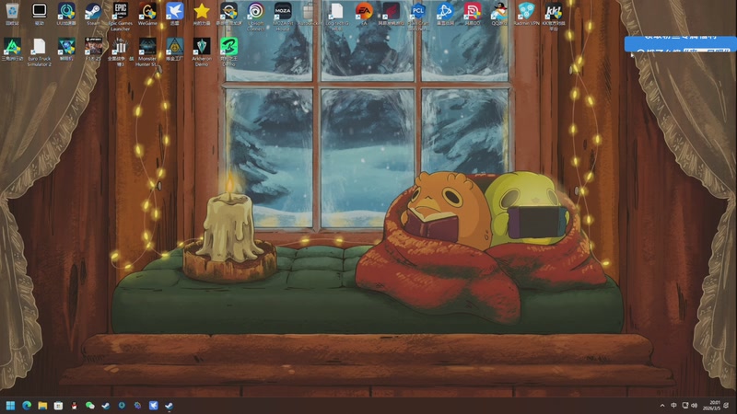Launch the KK battle platform shortcut
The height and width of the screenshot is (414, 737).
click(x=554, y=17)
